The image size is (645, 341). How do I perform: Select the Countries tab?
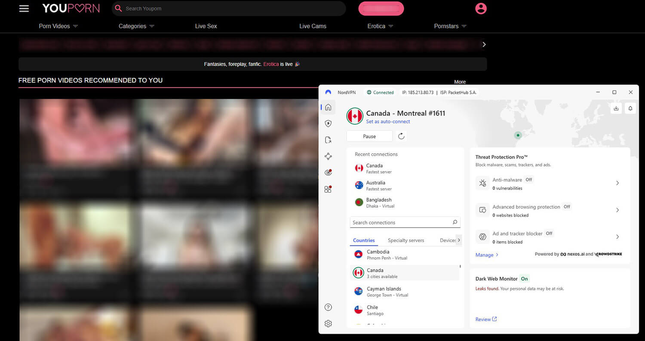coord(364,240)
